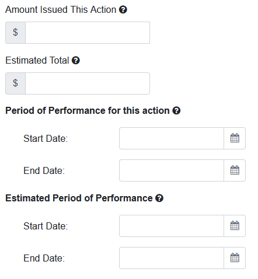The height and width of the screenshot is (279, 258).
Task: Open calendar for this action's End Date
Action: [x=235, y=170]
